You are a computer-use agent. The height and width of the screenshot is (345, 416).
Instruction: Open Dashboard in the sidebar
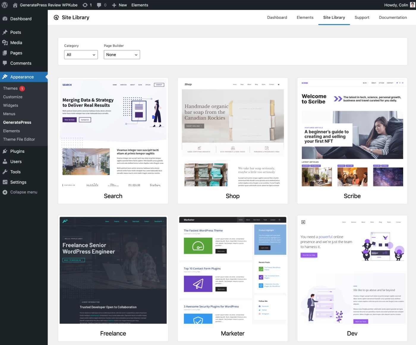click(x=21, y=19)
